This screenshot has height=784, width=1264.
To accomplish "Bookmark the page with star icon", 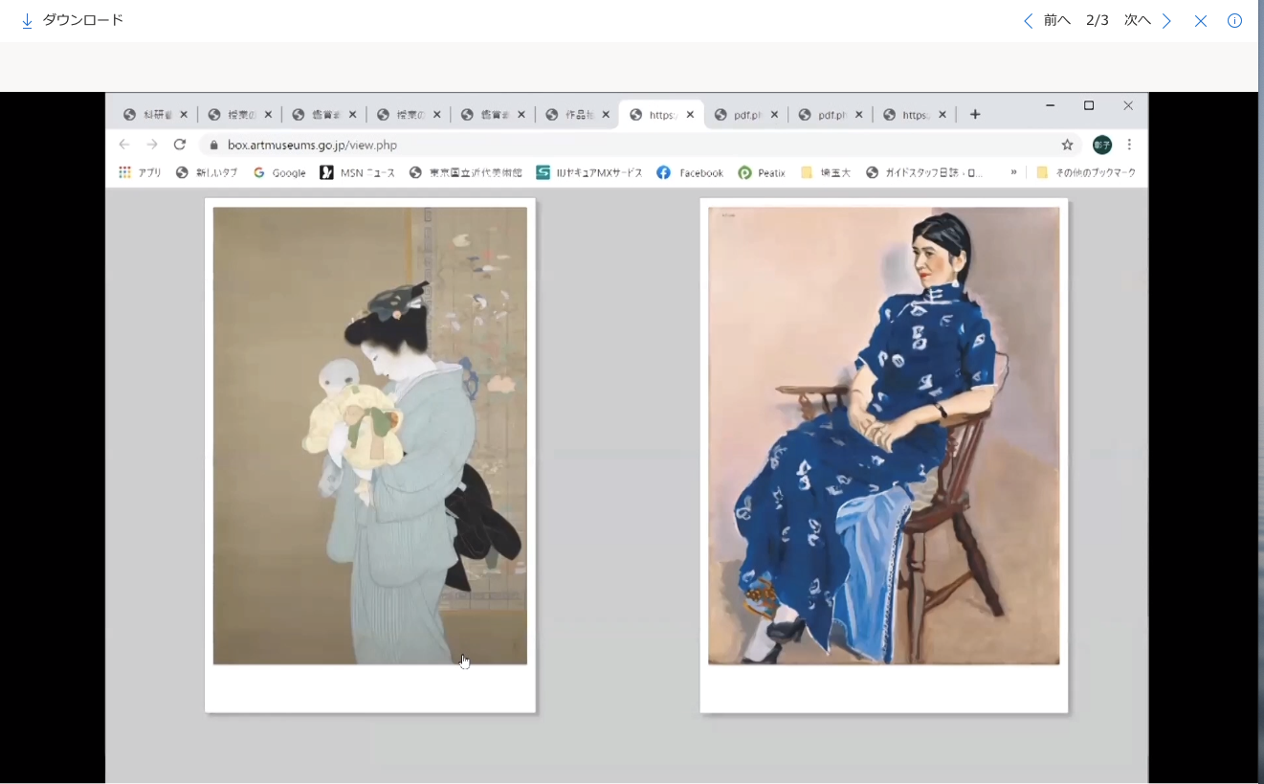I will tap(1067, 145).
